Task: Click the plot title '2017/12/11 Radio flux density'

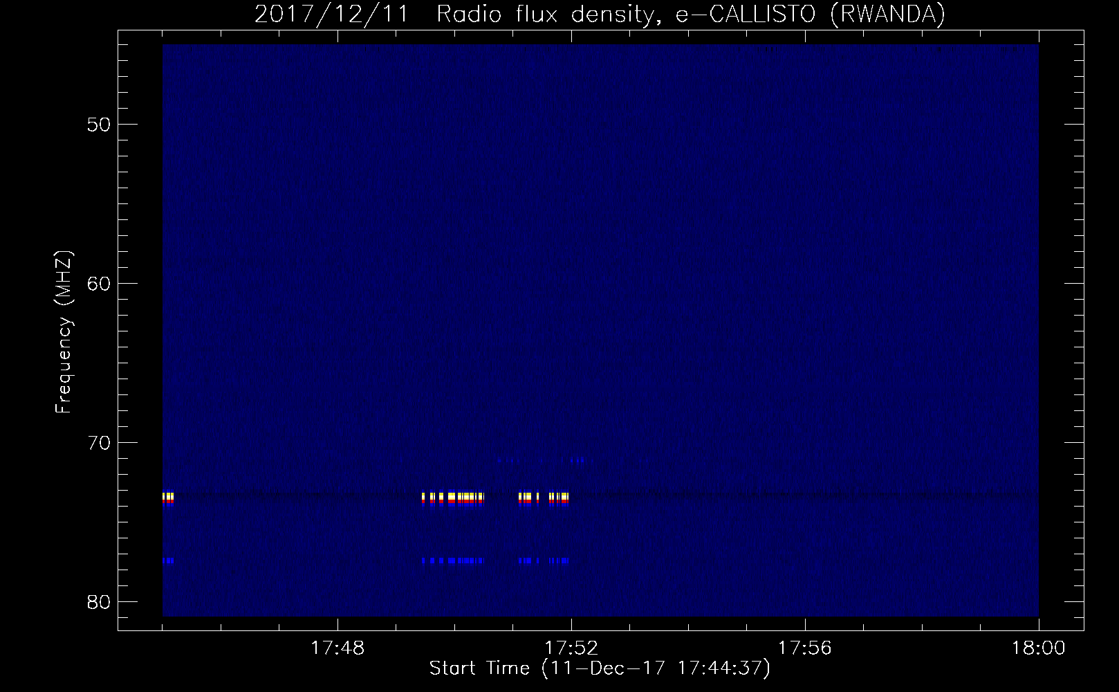Action: (x=453, y=15)
